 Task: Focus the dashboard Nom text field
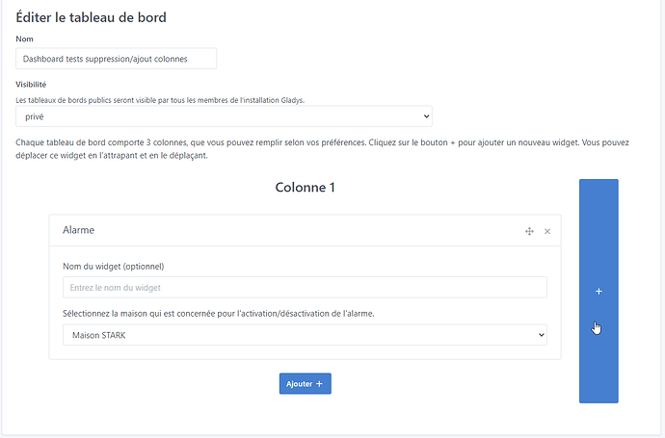tap(117, 59)
